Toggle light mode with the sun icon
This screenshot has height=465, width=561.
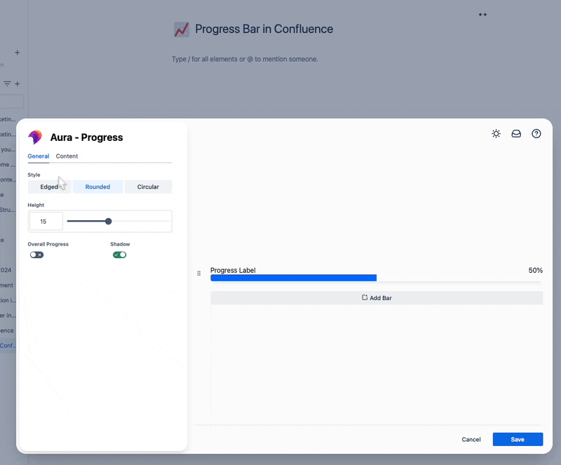tap(496, 133)
